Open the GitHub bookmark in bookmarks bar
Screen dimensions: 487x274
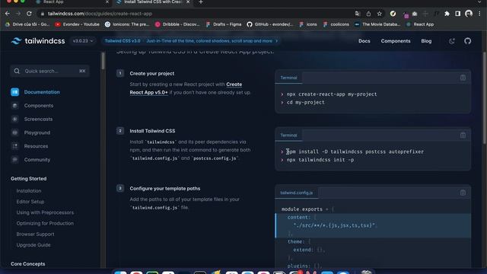point(269,24)
